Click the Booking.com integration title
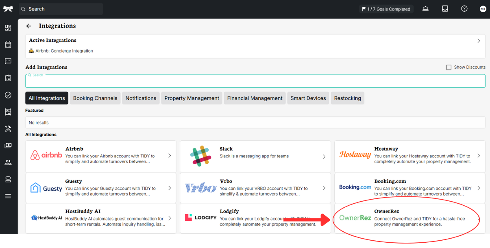490x248 pixels. coord(390,181)
